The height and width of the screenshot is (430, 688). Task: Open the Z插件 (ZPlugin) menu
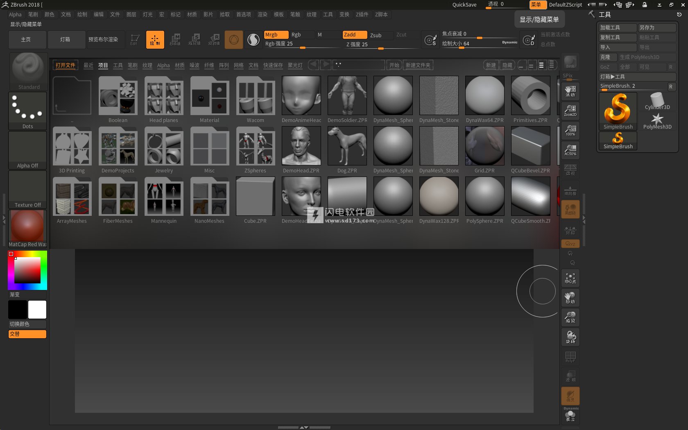pyautogui.click(x=362, y=14)
